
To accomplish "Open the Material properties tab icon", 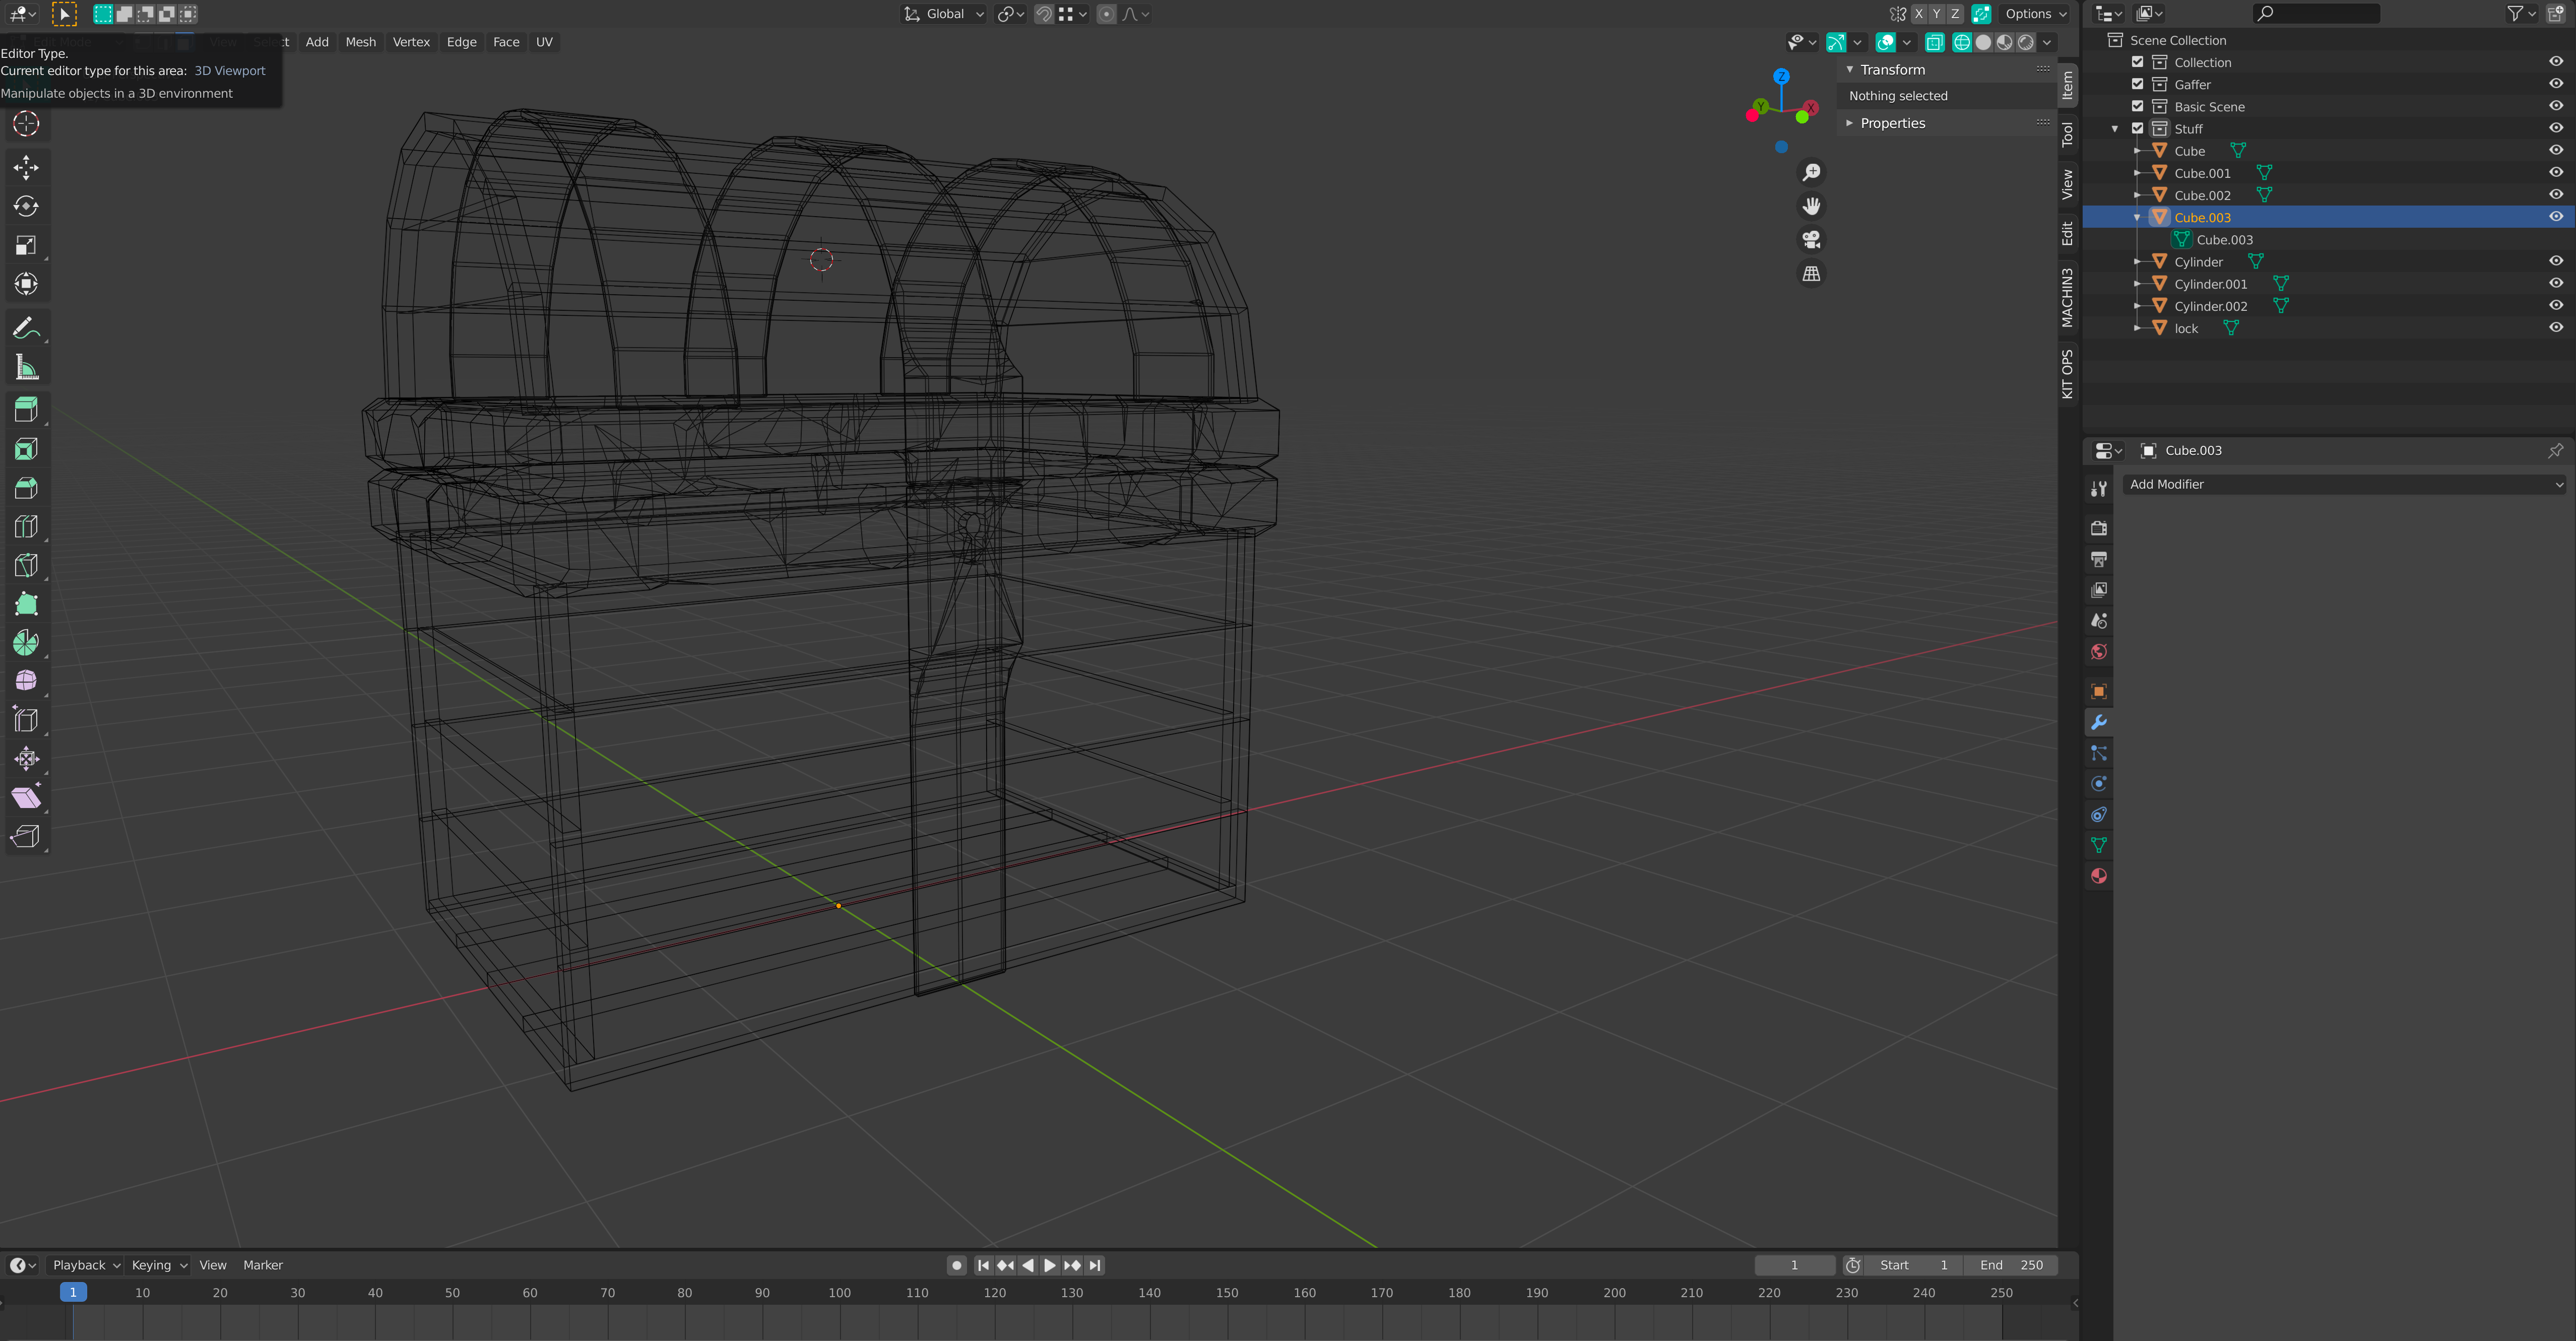I will 2099,876.
